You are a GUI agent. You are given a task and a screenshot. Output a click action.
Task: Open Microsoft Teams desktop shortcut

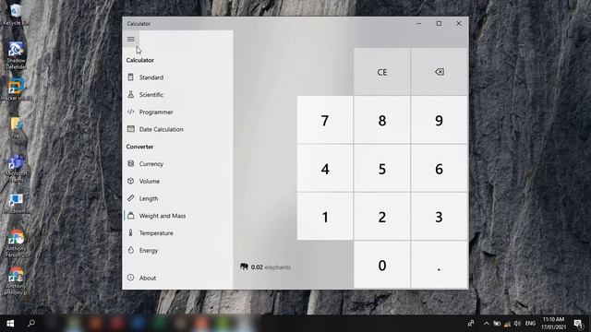pyautogui.click(x=16, y=169)
